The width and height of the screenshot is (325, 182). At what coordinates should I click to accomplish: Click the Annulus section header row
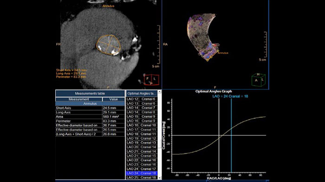(90, 103)
